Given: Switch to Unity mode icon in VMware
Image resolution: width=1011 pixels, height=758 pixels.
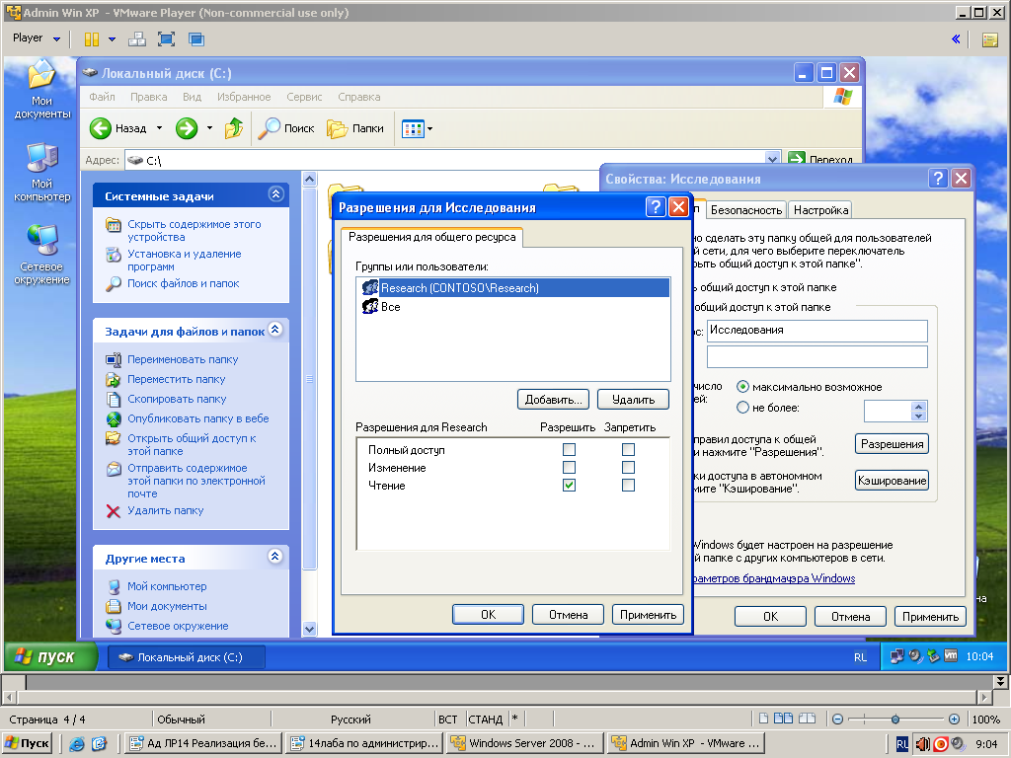Looking at the screenshot, I should pos(196,39).
